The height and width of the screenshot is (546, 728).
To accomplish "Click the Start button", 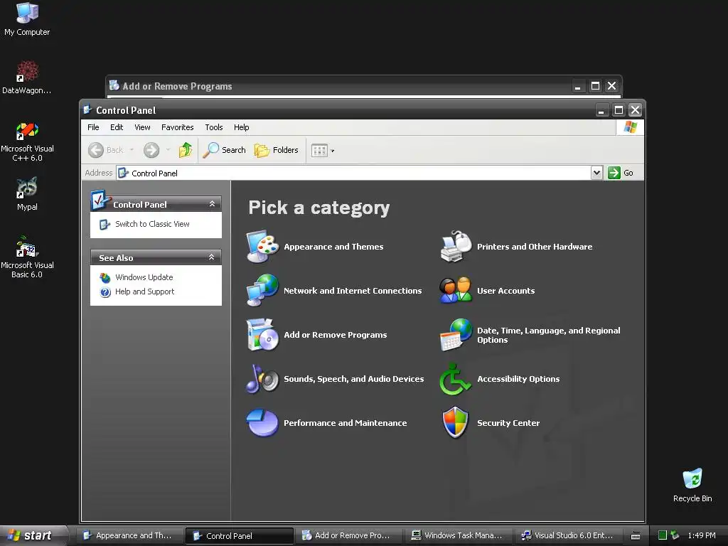I will click(x=33, y=536).
